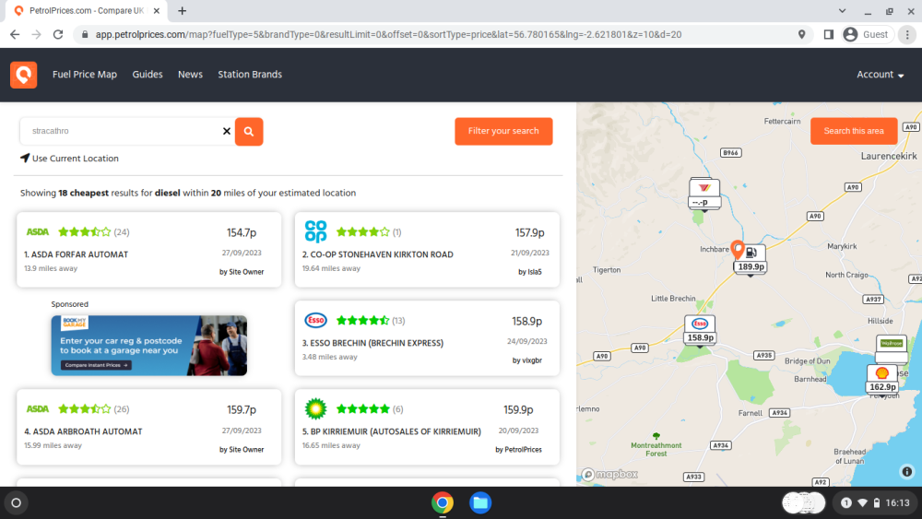Open the Station Brands navigation item

point(250,75)
